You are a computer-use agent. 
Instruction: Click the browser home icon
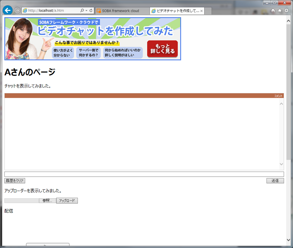pyautogui.click(x=273, y=11)
